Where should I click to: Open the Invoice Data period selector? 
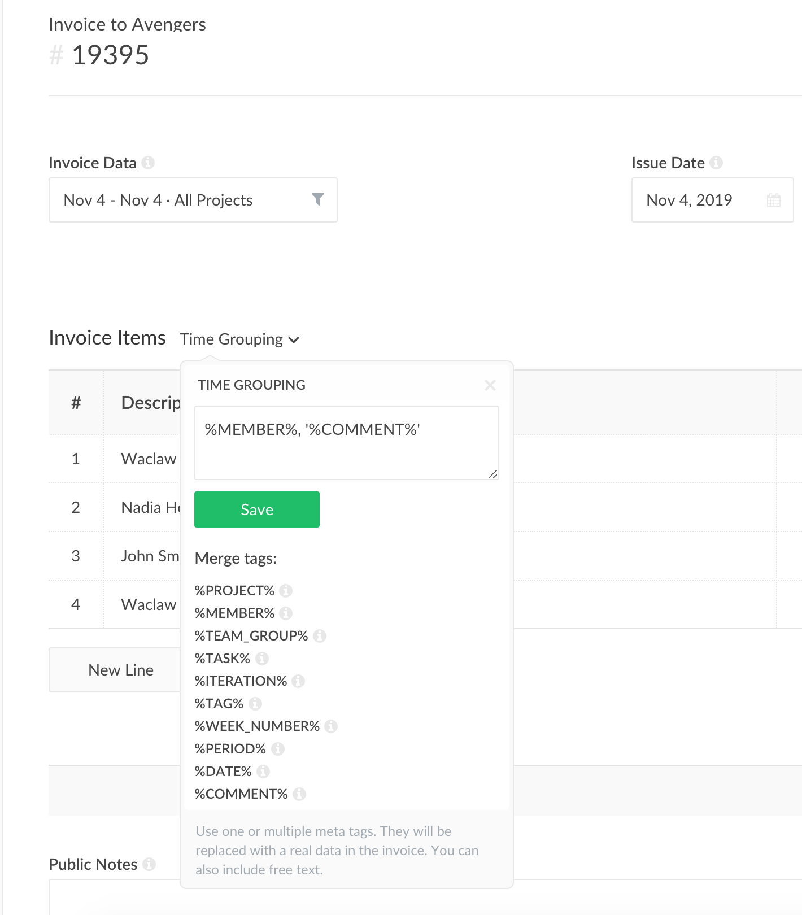193,200
